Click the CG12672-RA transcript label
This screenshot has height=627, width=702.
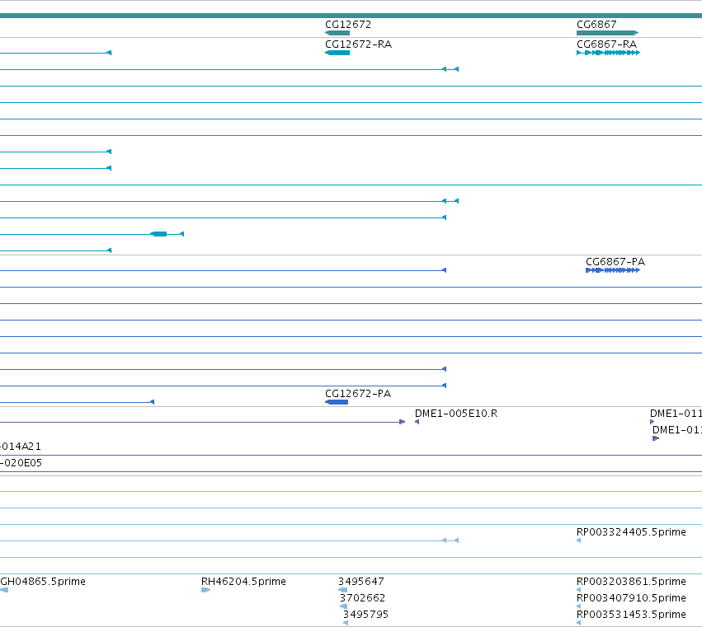(358, 44)
